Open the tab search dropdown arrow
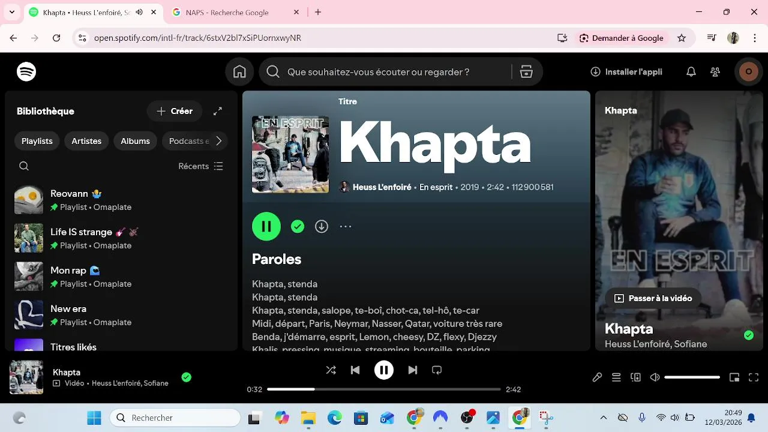The width and height of the screenshot is (768, 432). coord(11,12)
